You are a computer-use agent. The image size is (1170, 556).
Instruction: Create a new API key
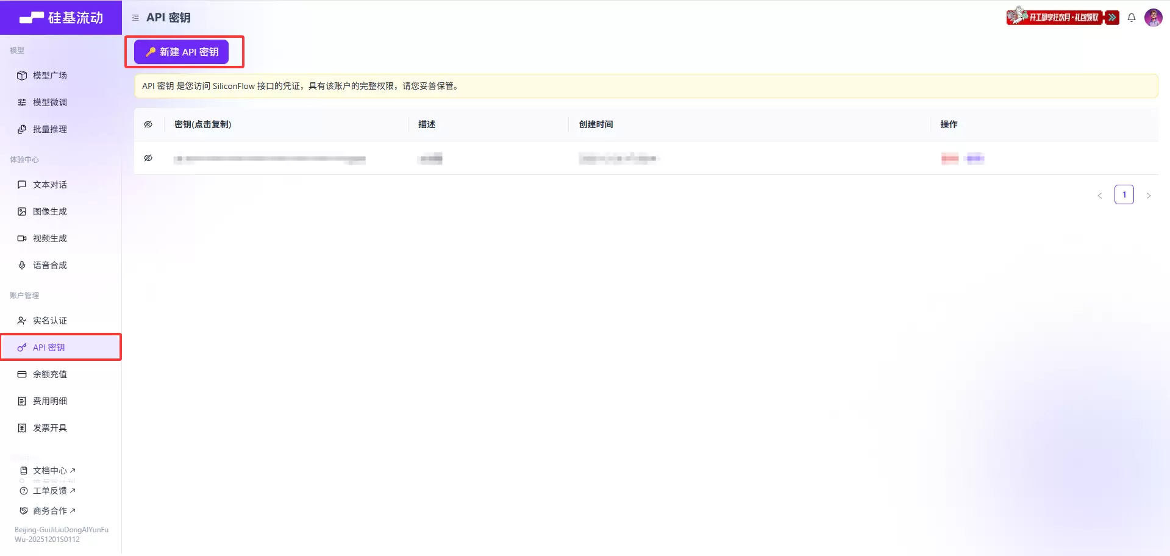181,52
